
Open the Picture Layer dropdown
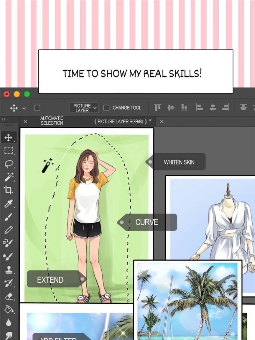click(x=84, y=108)
